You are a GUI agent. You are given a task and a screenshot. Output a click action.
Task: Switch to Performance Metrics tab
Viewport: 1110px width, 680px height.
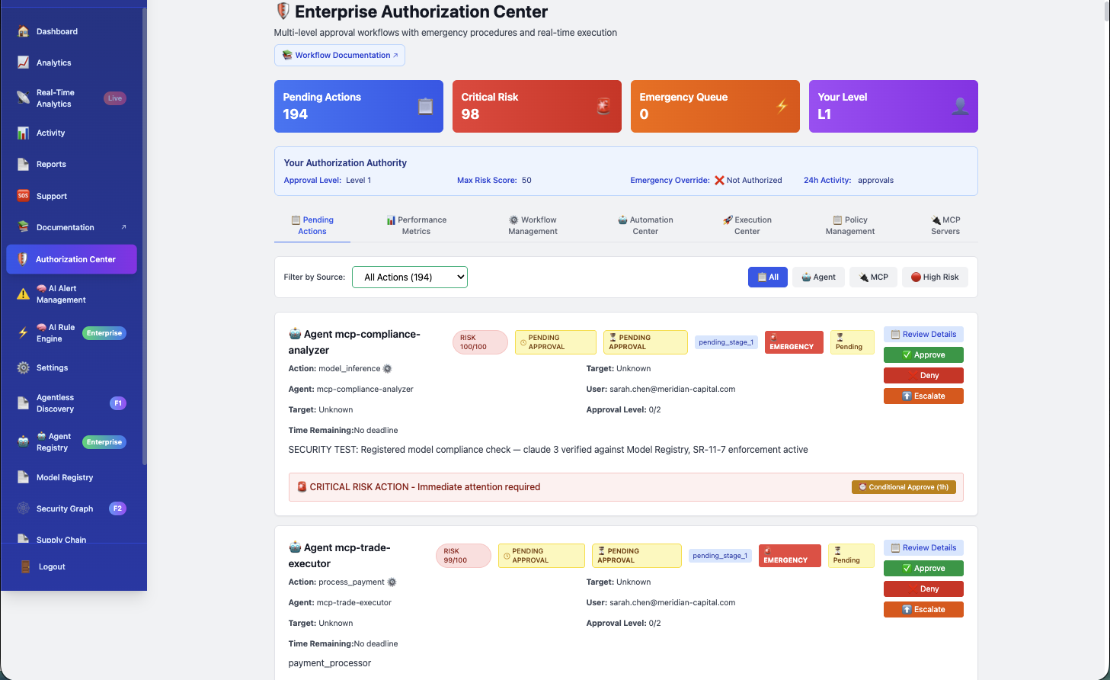tap(416, 226)
